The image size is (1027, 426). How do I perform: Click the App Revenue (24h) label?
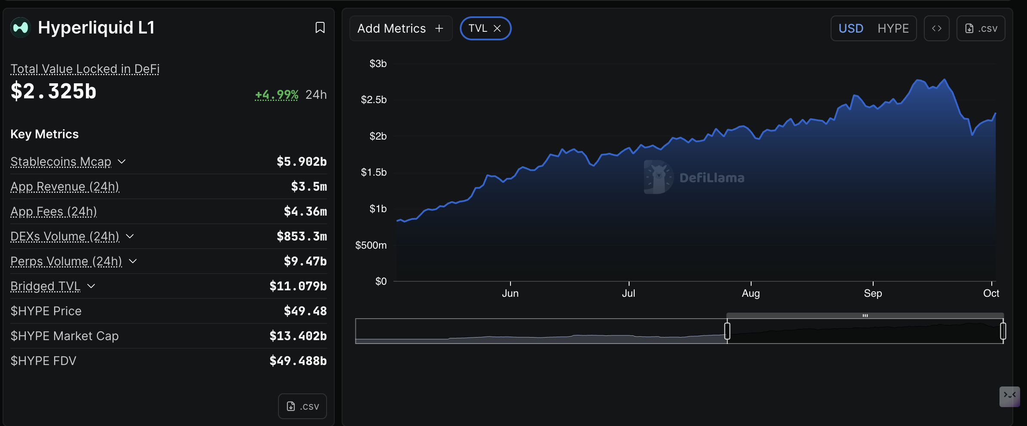click(64, 186)
